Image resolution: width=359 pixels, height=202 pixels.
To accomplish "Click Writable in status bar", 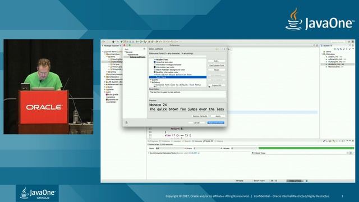I will pos(240,181).
